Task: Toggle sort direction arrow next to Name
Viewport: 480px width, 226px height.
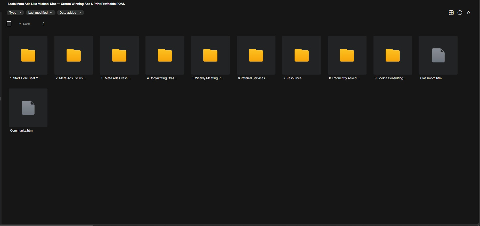Action: pos(20,24)
